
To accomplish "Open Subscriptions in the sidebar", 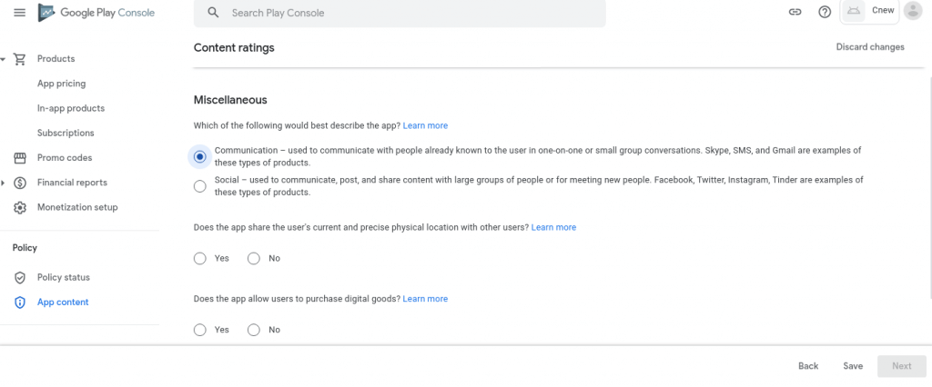I will pyautogui.click(x=66, y=133).
